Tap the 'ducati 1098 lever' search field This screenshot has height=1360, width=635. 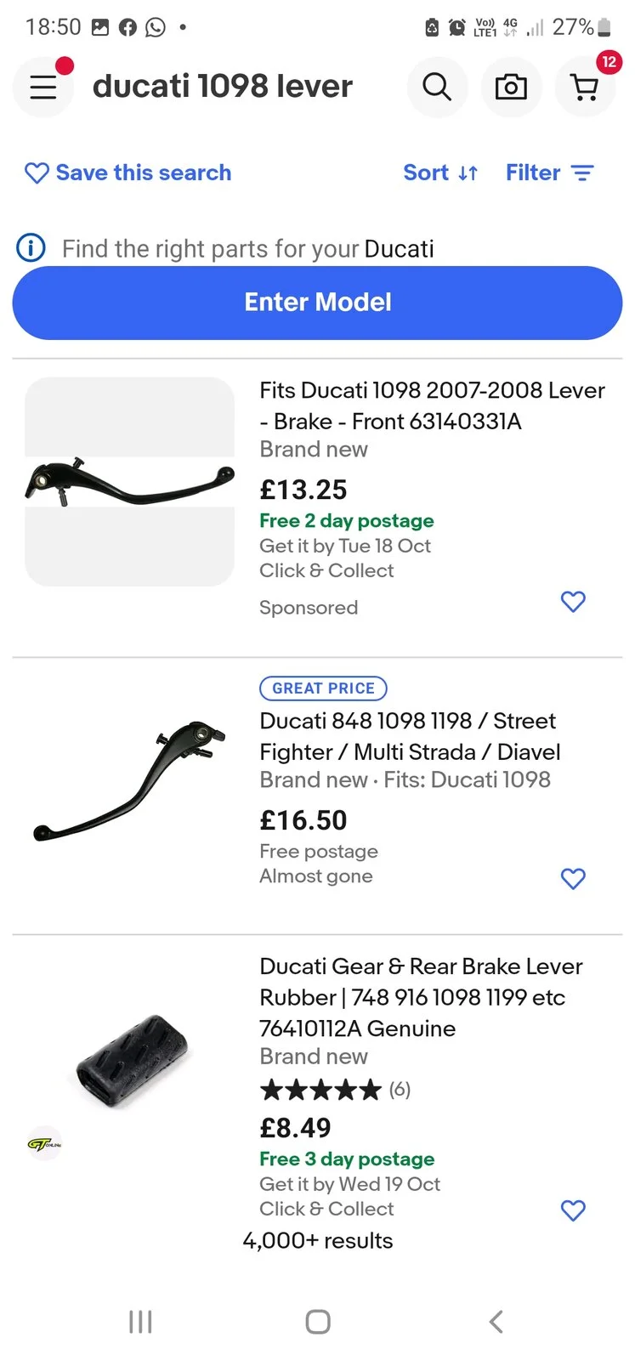(223, 87)
